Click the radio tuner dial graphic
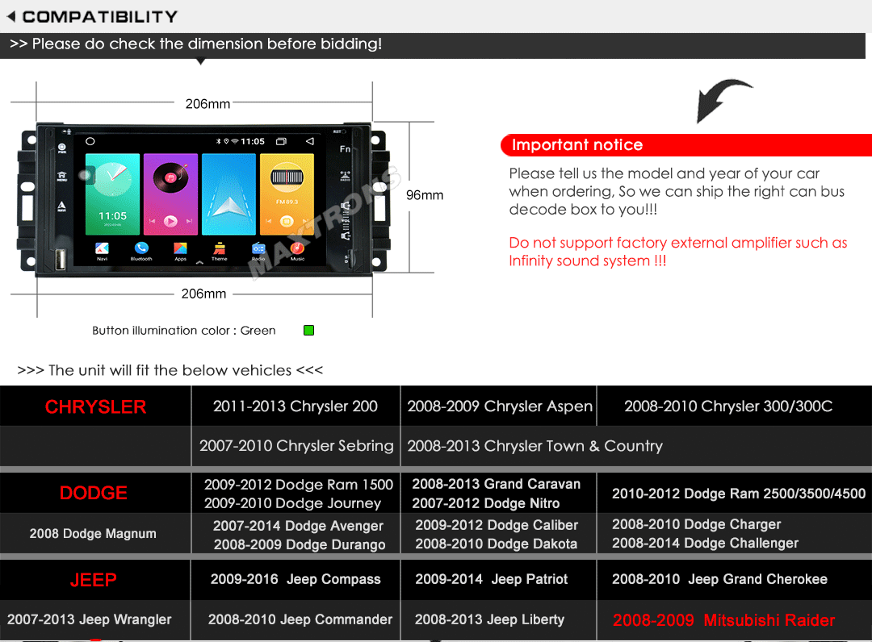The width and height of the screenshot is (872, 642). 287,177
